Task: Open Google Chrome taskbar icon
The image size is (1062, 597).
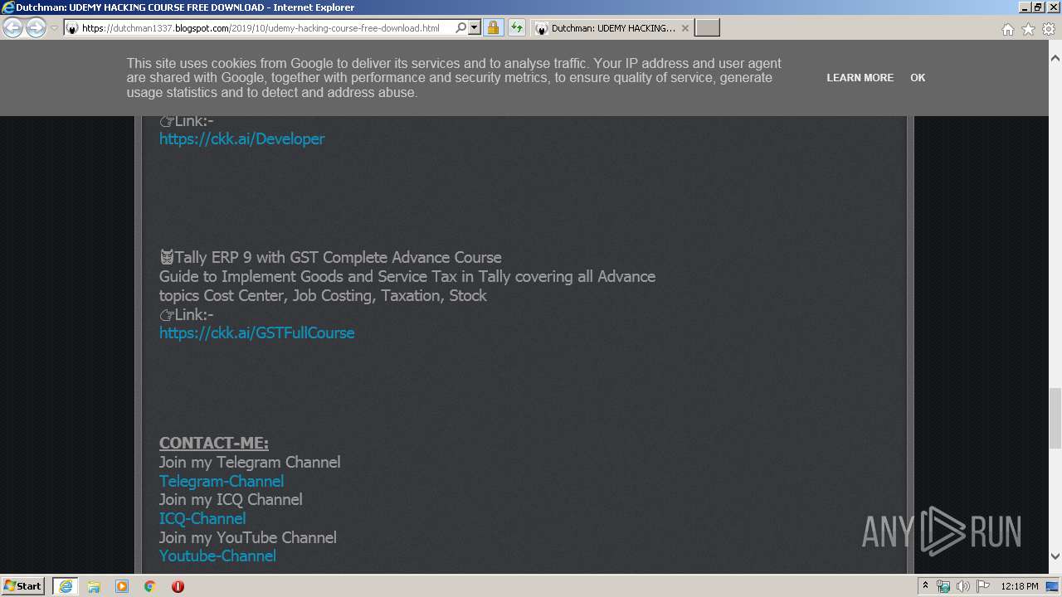Action: tap(150, 586)
